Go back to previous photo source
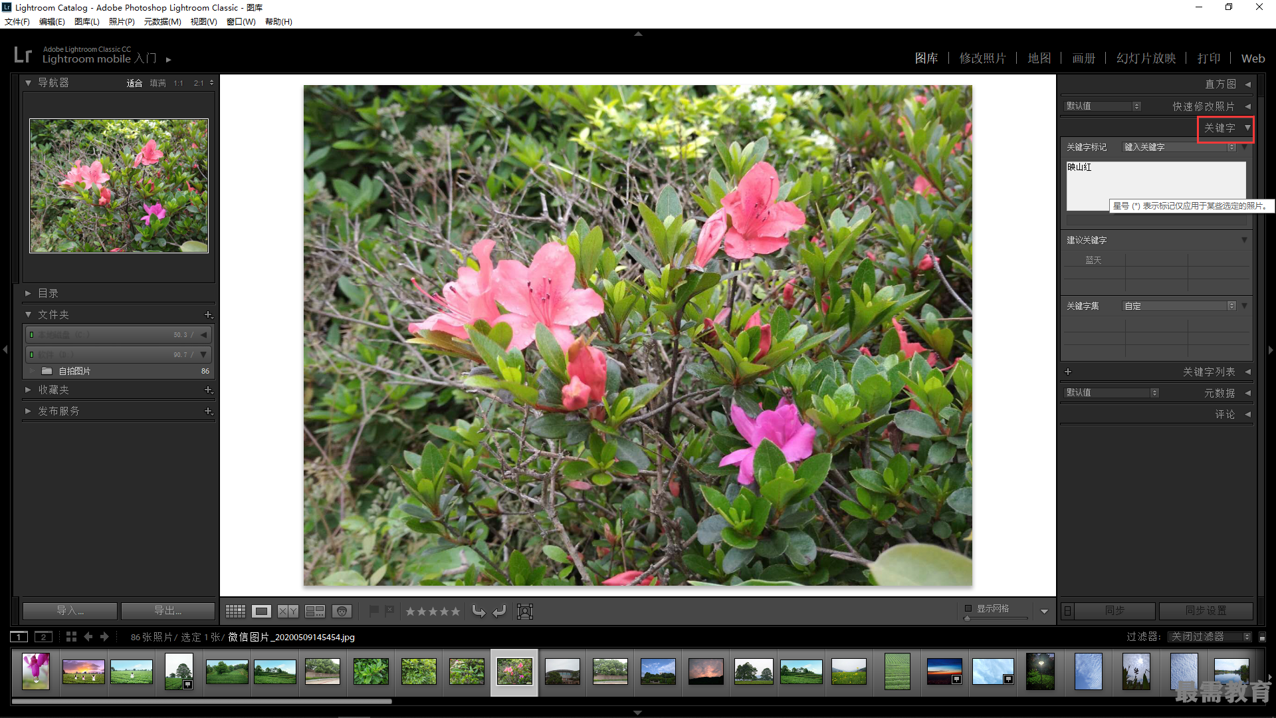 (x=88, y=637)
